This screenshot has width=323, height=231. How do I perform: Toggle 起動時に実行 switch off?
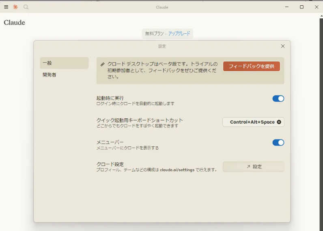[278, 98]
